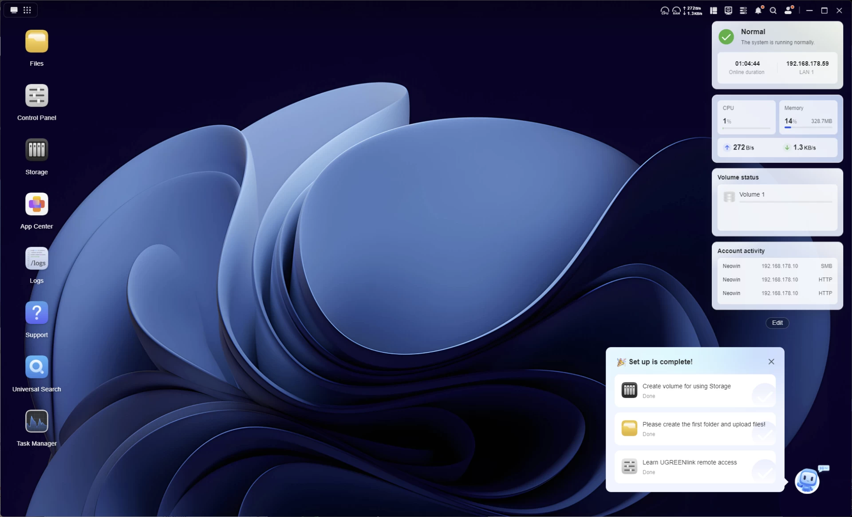Open the Control Panel app

coord(36,95)
